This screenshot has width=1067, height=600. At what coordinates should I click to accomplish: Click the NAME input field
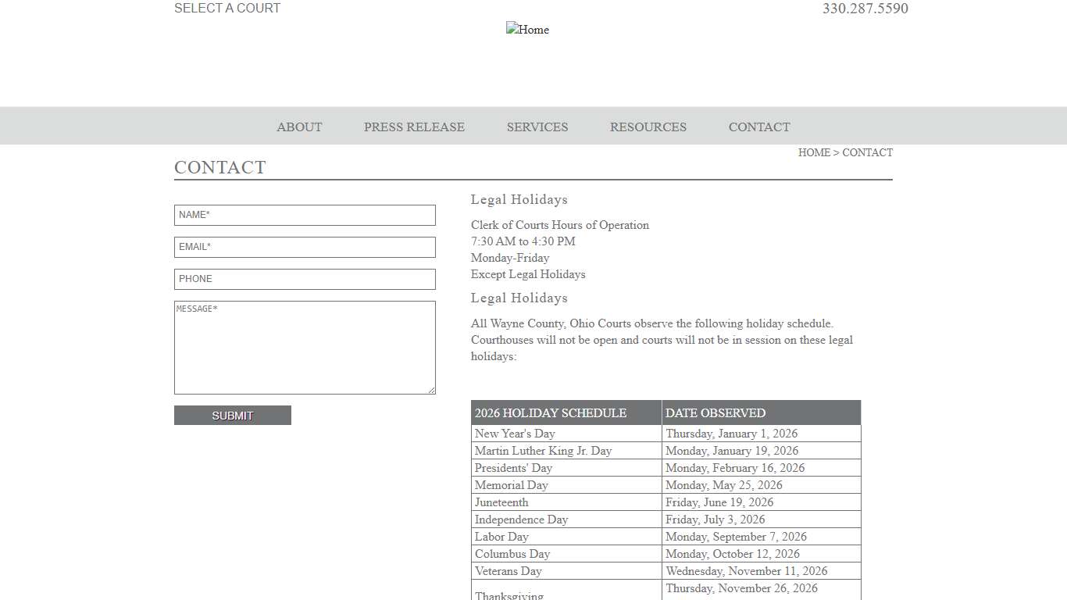305,215
